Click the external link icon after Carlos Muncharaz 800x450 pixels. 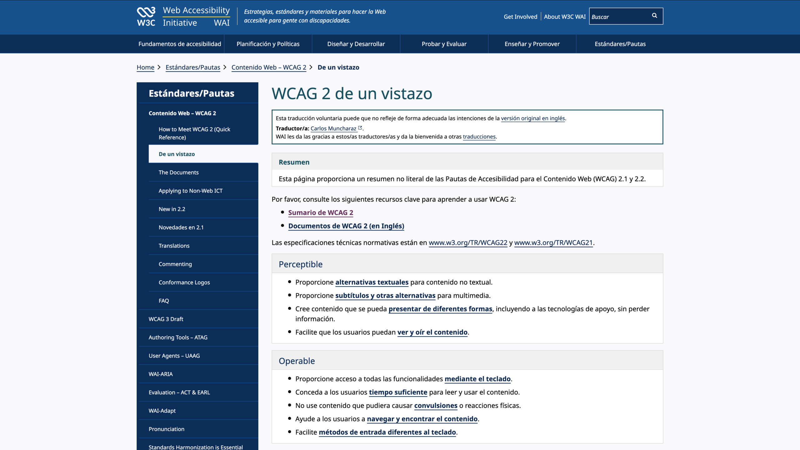pos(360,128)
